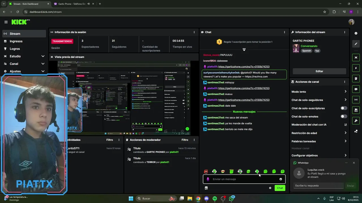Pick the halo angel emote in quick emotes

[x=231, y=171]
